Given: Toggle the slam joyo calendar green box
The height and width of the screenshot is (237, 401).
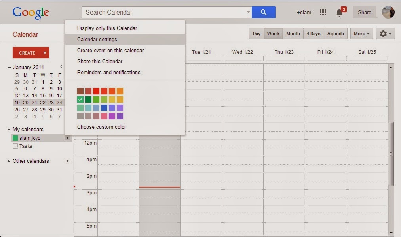Looking at the screenshot, I should (15, 138).
